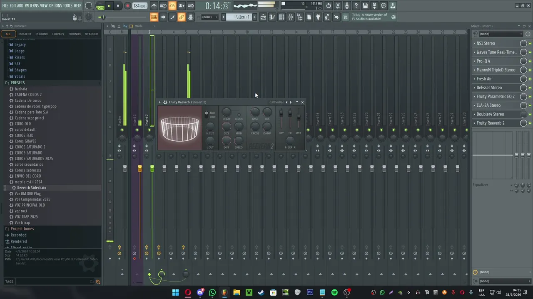The height and width of the screenshot is (299, 533).
Task: Open the OPTIONS menu
Action: 55,5
